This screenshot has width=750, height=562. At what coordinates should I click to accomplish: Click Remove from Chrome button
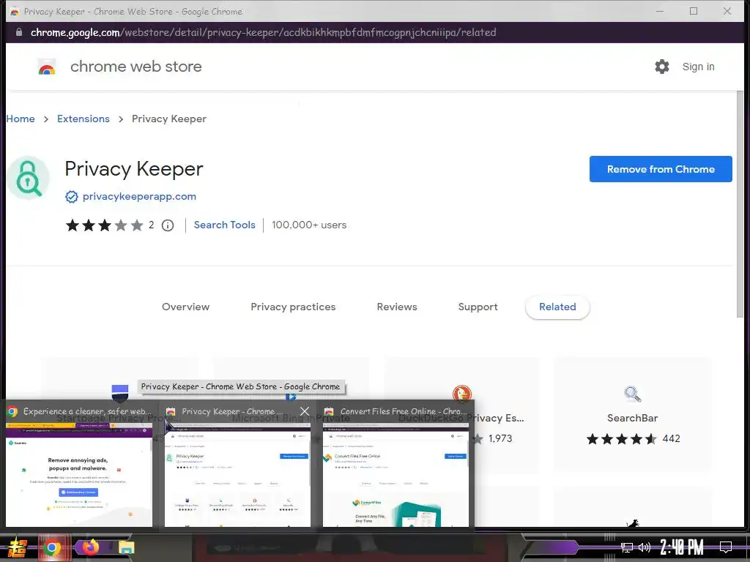pyautogui.click(x=661, y=169)
